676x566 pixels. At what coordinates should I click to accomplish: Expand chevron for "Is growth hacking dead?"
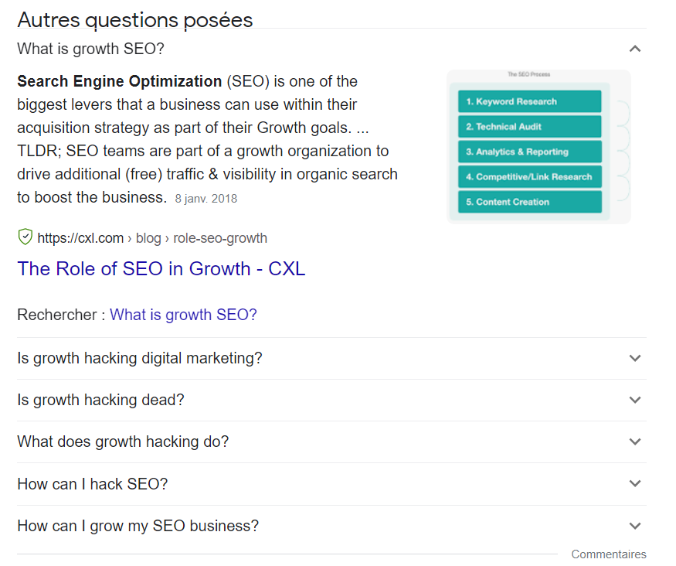point(634,400)
